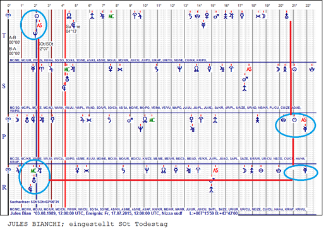Click the Suchachse SOt/SOt value text

click(x=34, y=202)
